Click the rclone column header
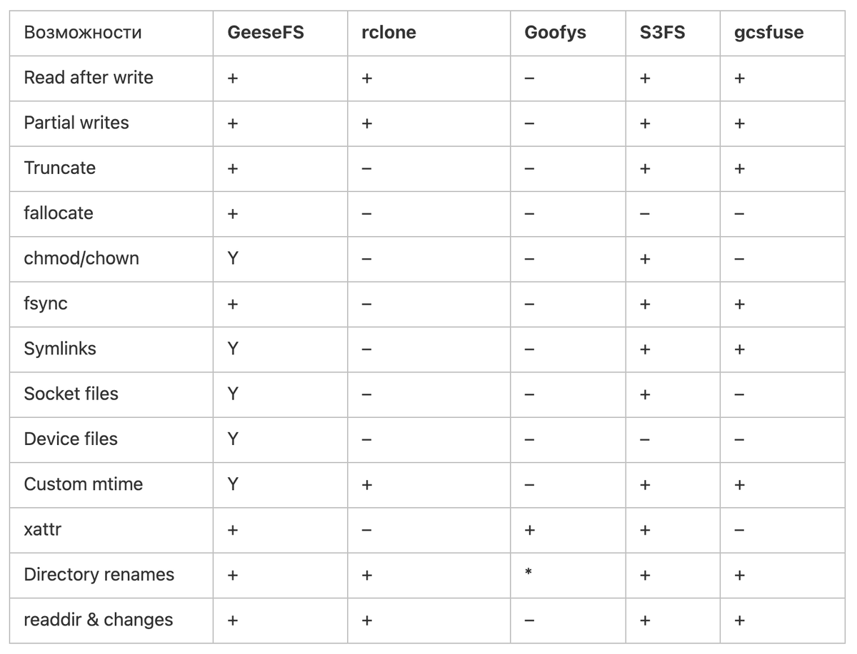Screen dimensions: 857x654 389,33
